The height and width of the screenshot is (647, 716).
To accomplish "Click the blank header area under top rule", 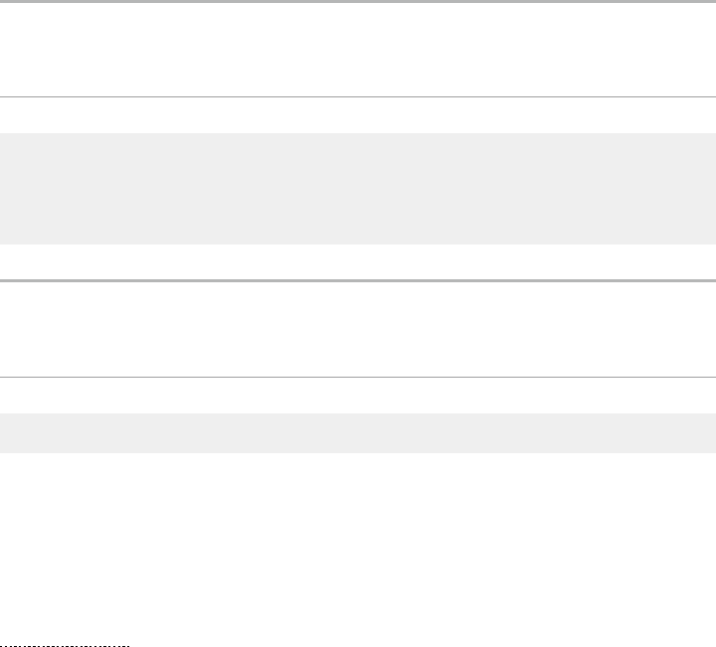I will [358, 50].
